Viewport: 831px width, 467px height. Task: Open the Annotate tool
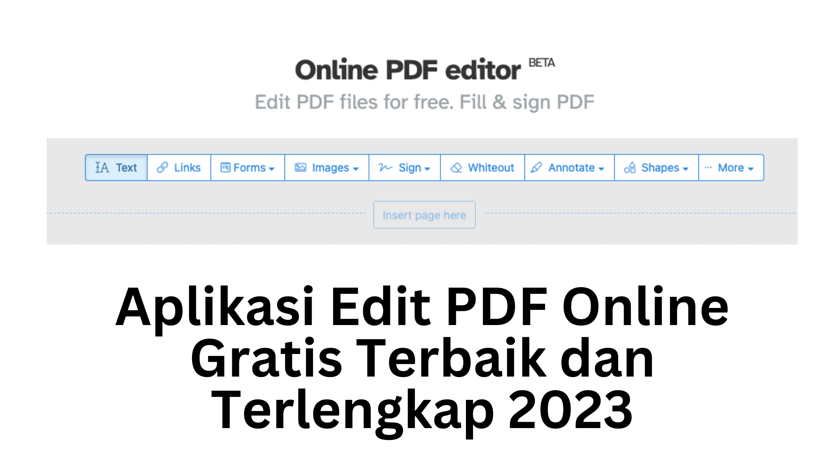pos(568,167)
